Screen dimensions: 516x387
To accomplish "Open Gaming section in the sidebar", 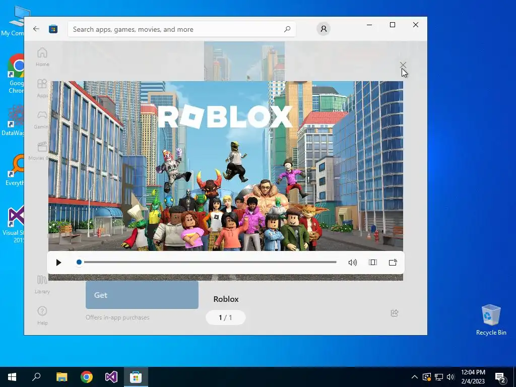I will tap(41, 119).
